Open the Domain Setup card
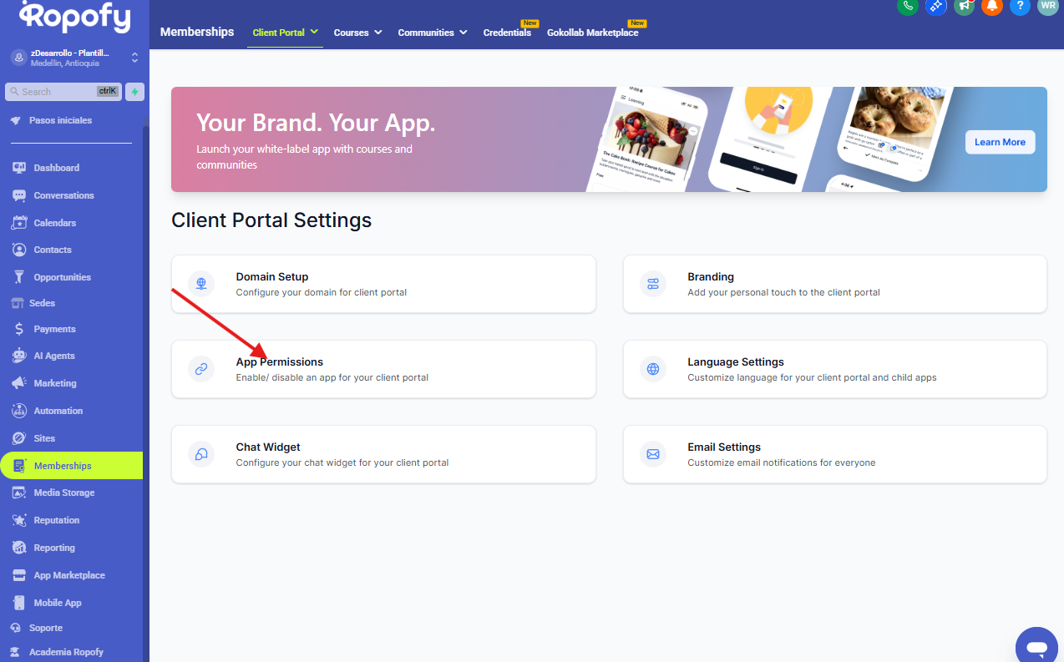Viewport: 1064px width, 662px height. tap(383, 284)
